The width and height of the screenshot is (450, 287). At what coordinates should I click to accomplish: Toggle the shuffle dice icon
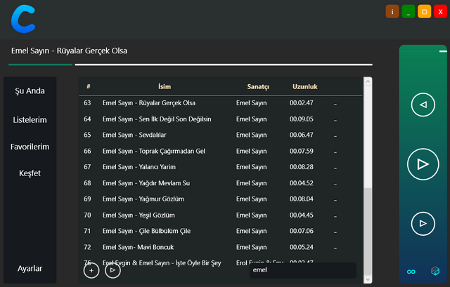click(x=435, y=271)
